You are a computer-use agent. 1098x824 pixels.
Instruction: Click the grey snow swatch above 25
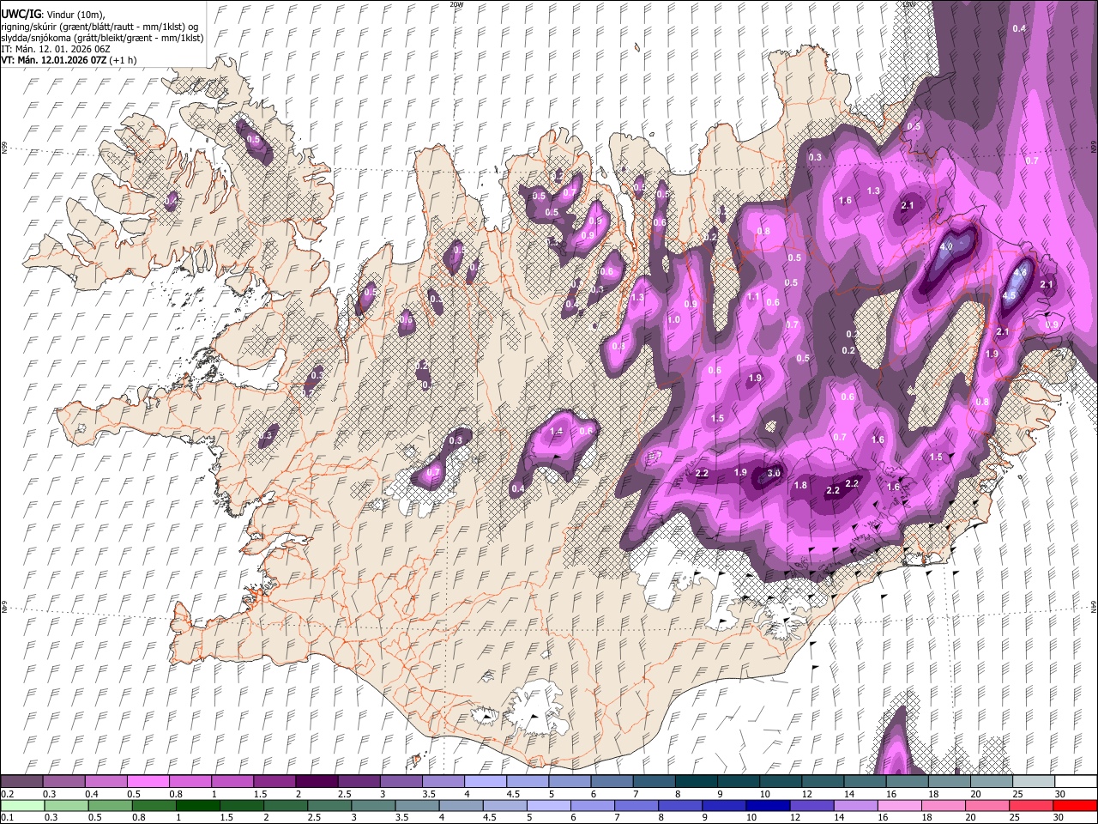click(x=1034, y=782)
